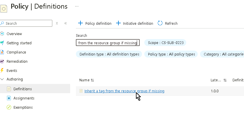Click the Exemptions checkmark icon
Viewport: 244px width, 117px height.
pos(9,107)
